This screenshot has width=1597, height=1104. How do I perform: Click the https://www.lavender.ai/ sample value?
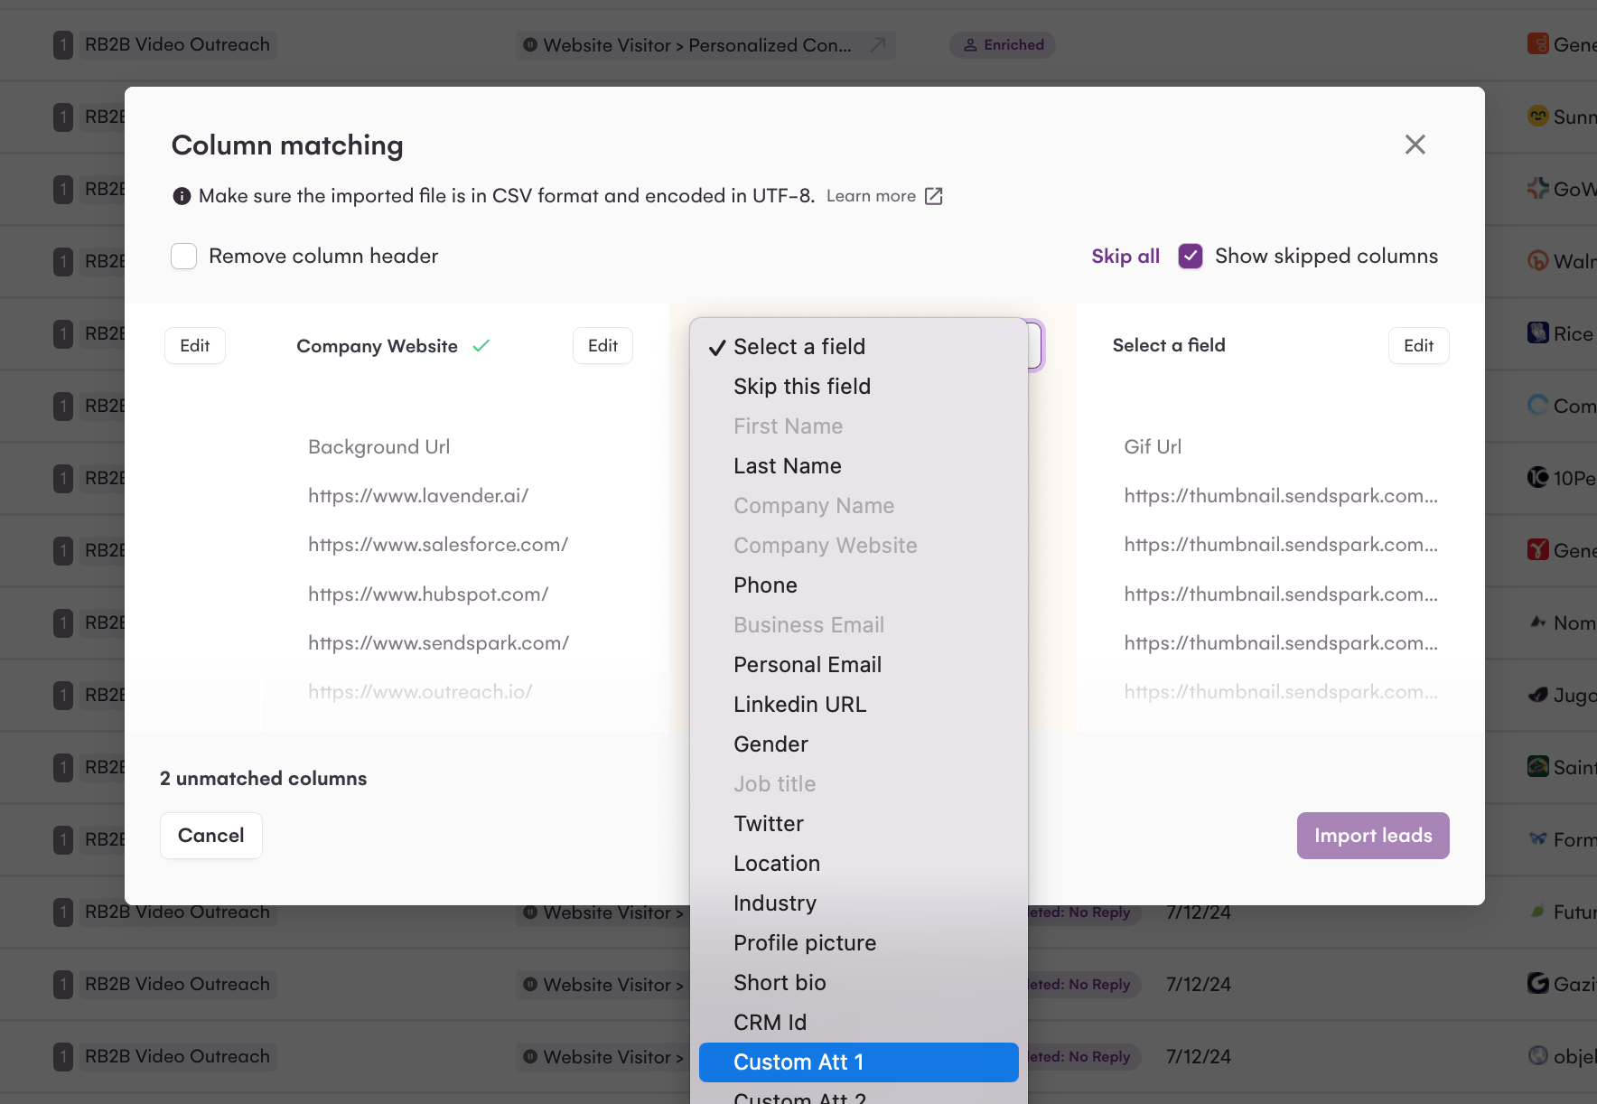tap(418, 496)
